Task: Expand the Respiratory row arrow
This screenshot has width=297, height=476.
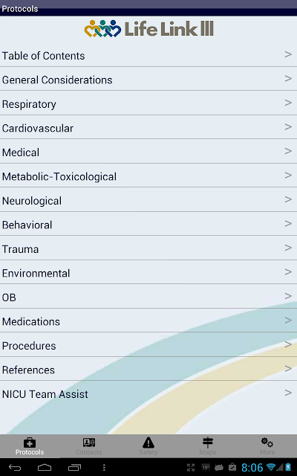Action: [288, 103]
